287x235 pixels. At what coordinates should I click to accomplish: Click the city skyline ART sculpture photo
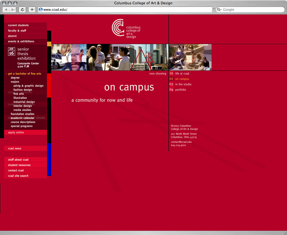pos(149,57)
